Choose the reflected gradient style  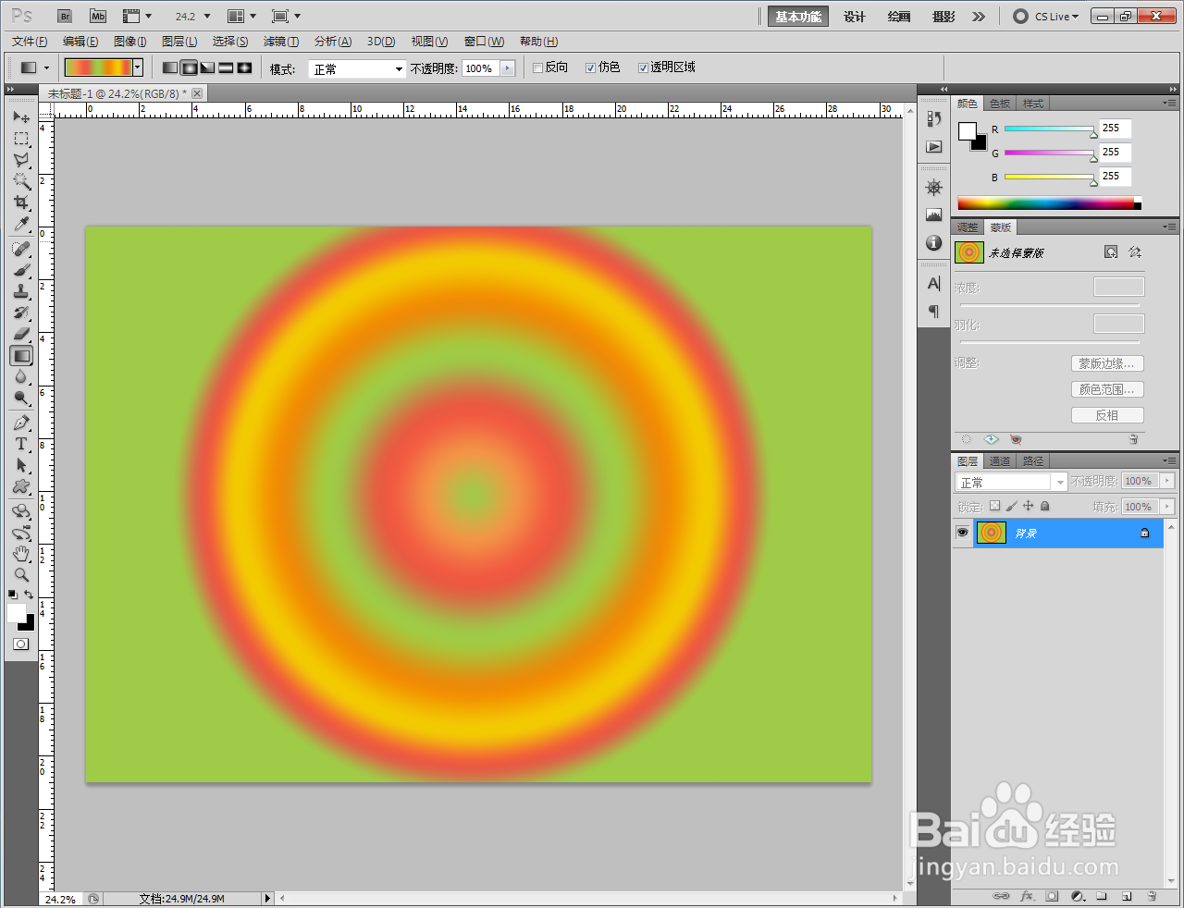tap(226, 67)
